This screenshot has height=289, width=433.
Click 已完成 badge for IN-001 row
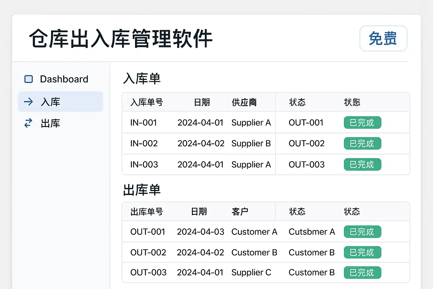(x=362, y=122)
